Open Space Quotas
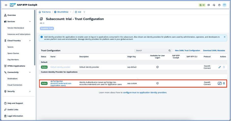The height and width of the screenshot is (121, 231). [13, 53]
